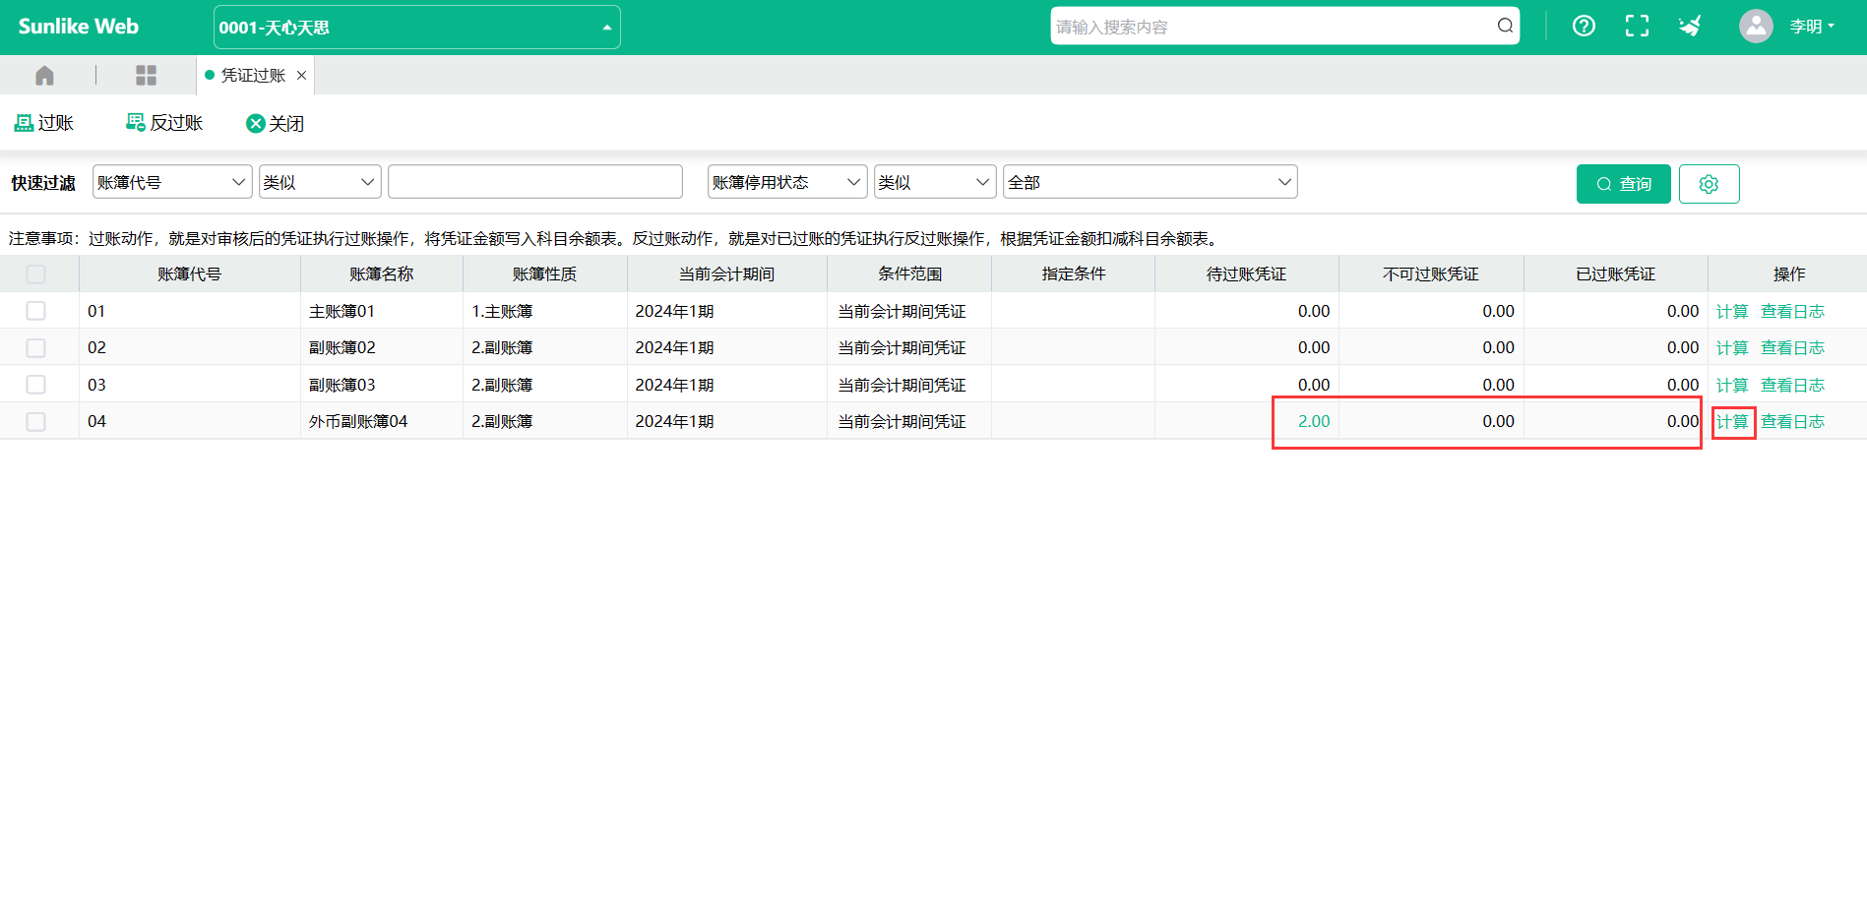Click the 指定条件 column header
The image size is (1867, 912).
[x=1073, y=274]
